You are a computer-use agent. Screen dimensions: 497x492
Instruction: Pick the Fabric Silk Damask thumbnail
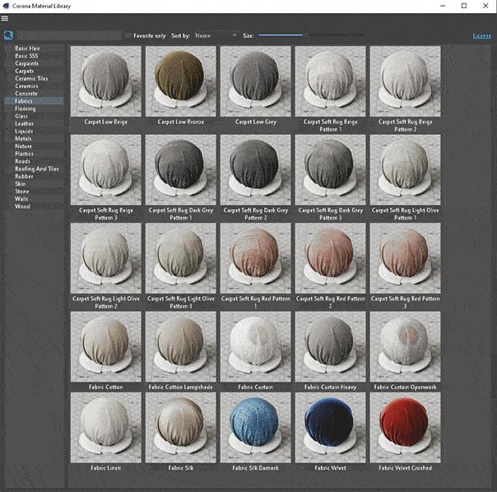[x=255, y=427]
